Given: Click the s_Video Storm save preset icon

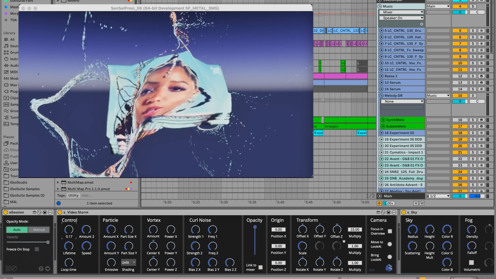Looking at the screenshot, I should (389, 212).
